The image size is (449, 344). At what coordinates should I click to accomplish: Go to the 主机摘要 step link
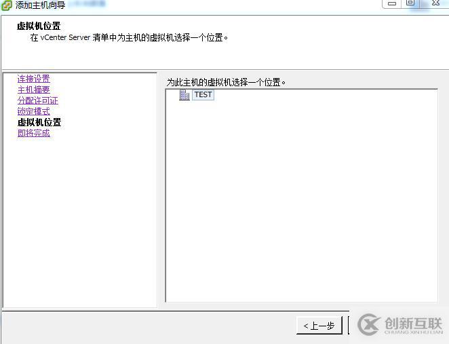33,90
